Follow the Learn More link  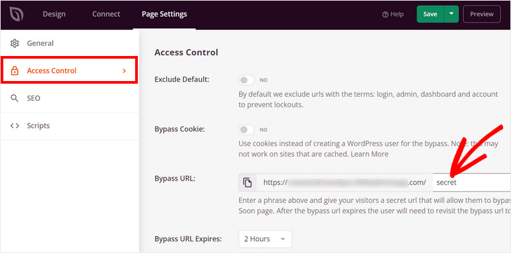[x=369, y=154]
